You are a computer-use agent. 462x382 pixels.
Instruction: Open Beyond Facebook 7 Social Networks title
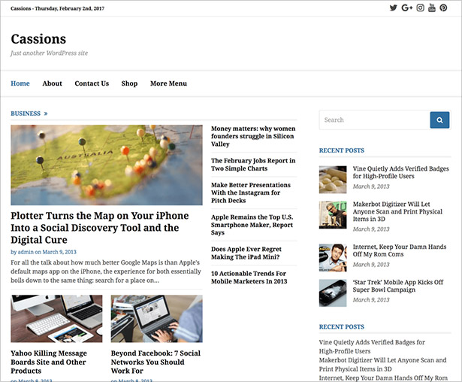pos(156,362)
